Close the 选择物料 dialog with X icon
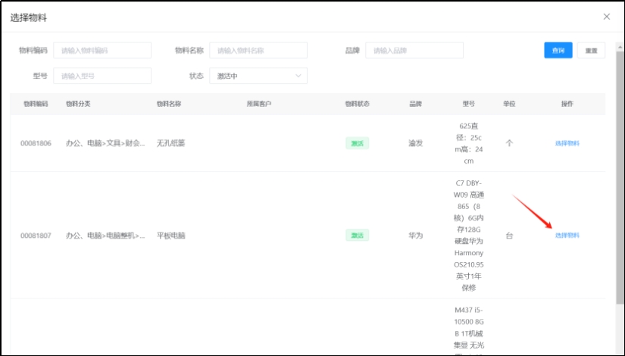 coord(606,17)
